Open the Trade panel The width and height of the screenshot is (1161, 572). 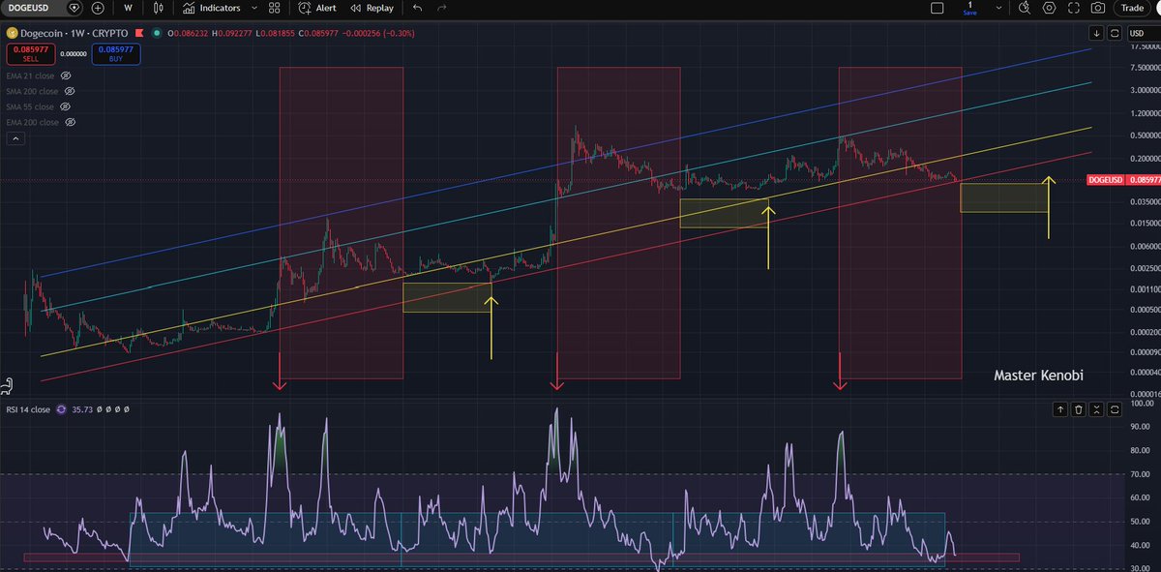coord(1132,8)
